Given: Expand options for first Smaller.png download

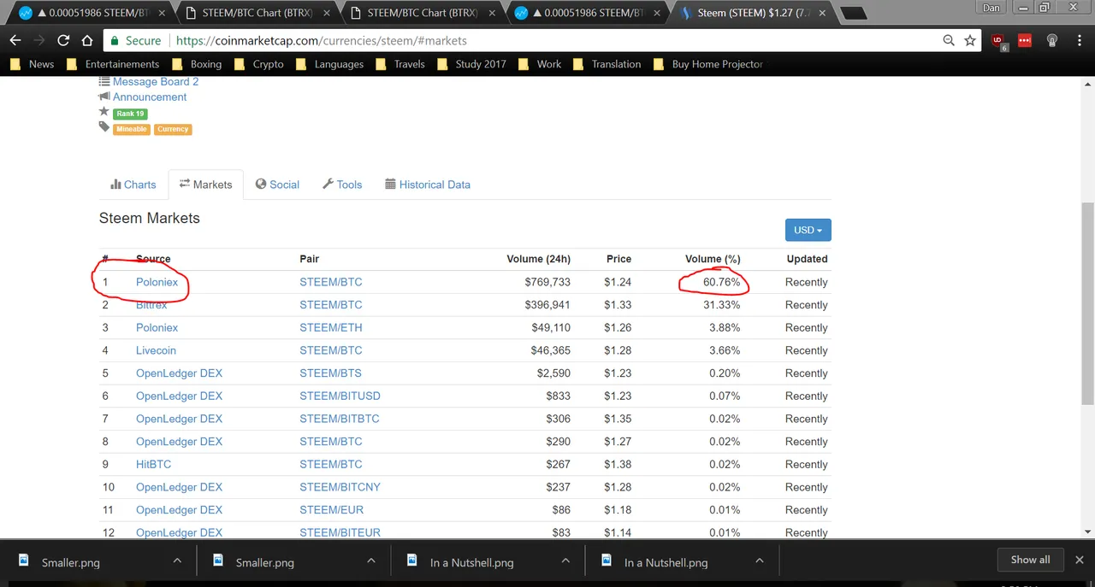Looking at the screenshot, I should coord(177,561).
